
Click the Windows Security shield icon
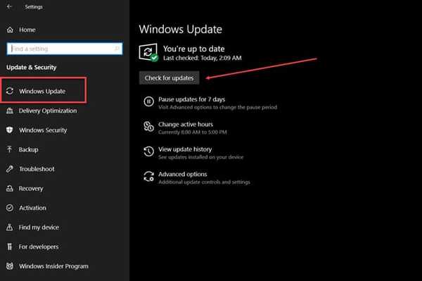(10, 130)
